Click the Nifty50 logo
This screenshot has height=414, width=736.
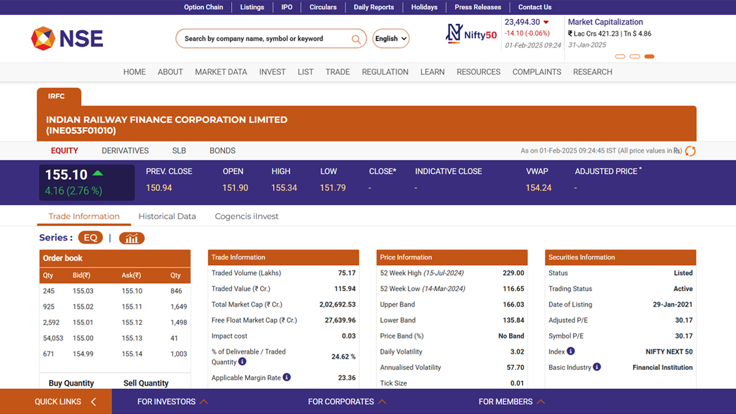point(471,33)
